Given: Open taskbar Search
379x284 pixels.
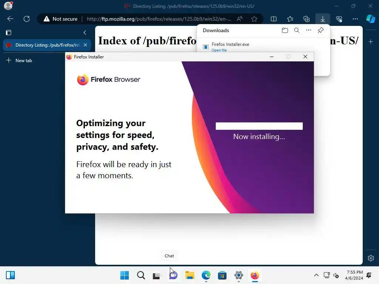Looking at the screenshot, I should (x=141, y=275).
